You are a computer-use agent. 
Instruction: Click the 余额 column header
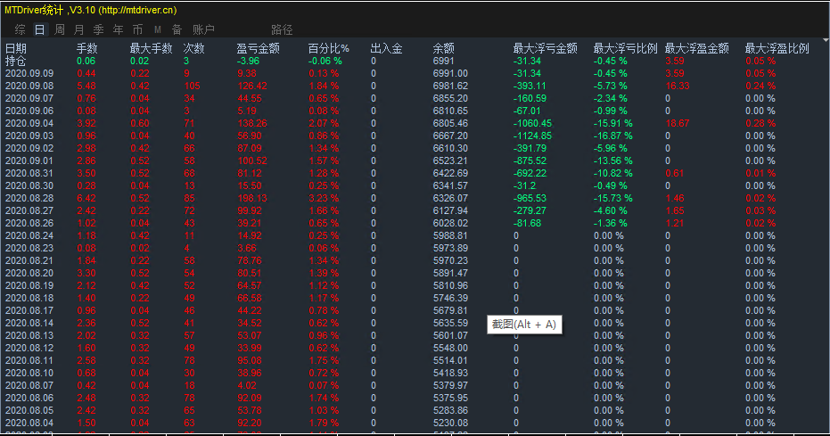443,48
